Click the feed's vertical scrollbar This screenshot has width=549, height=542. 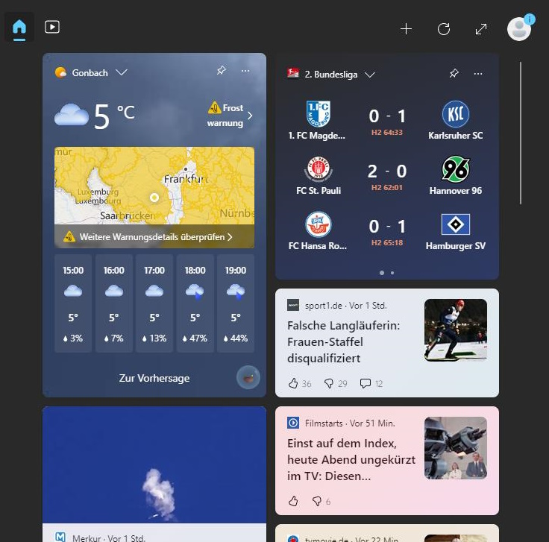pyautogui.click(x=521, y=133)
